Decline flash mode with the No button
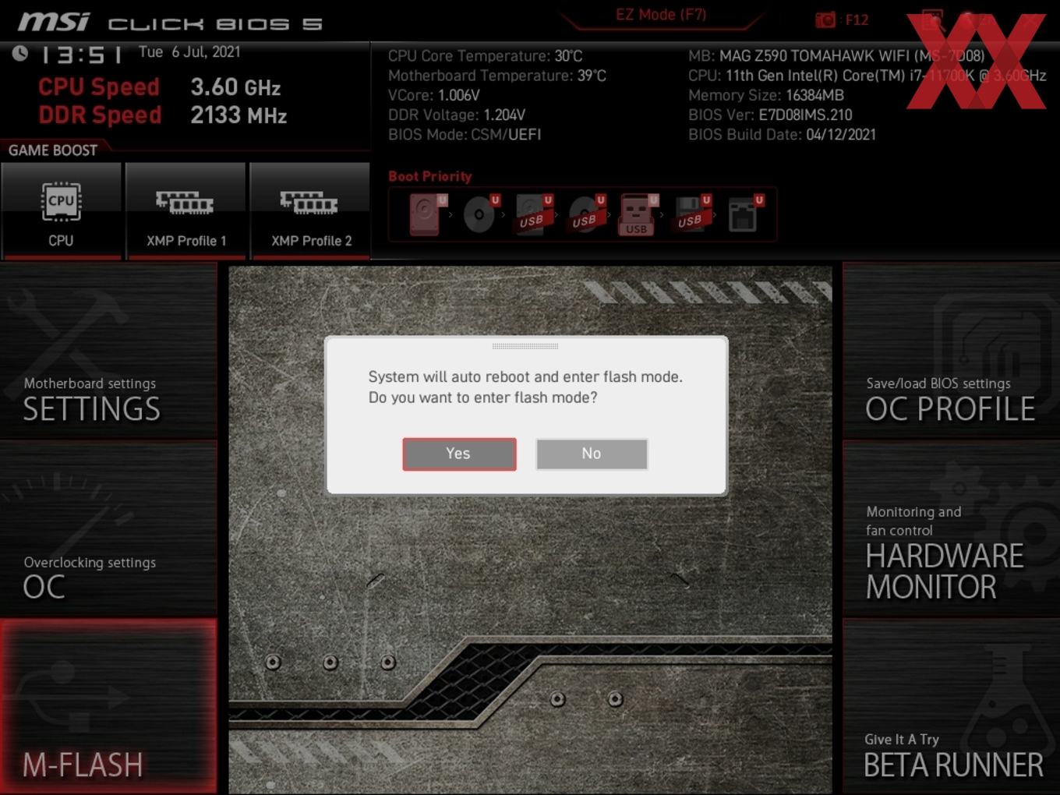The image size is (1060, 795). click(592, 454)
